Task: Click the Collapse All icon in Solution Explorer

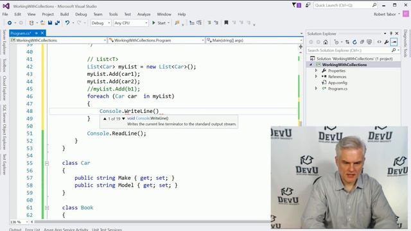Action: 362,42
